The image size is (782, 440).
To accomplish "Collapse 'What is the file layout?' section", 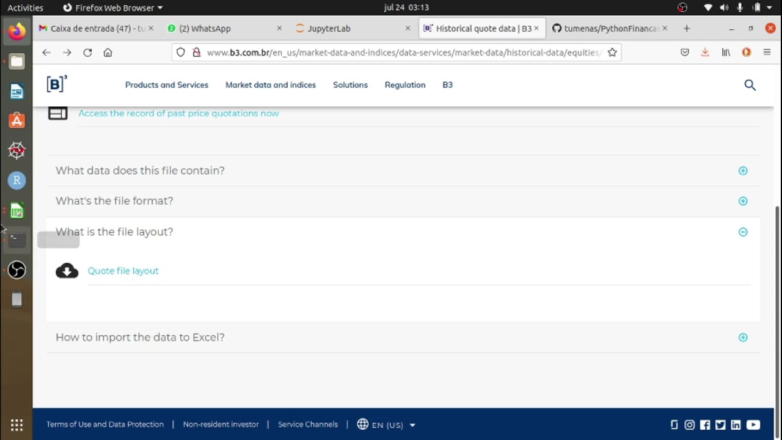I will click(403, 232).
